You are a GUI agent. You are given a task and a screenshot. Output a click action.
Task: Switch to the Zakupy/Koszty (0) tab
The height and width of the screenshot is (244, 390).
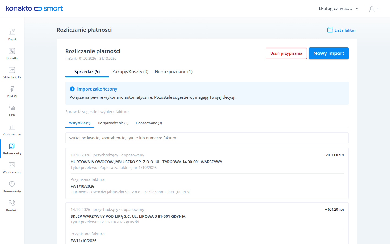click(131, 72)
